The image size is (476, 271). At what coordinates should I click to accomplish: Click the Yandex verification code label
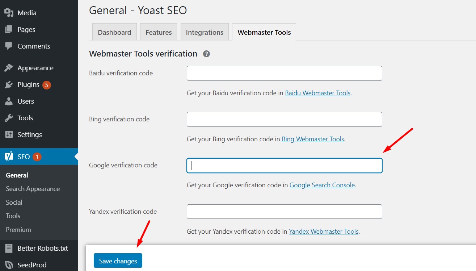click(x=123, y=212)
